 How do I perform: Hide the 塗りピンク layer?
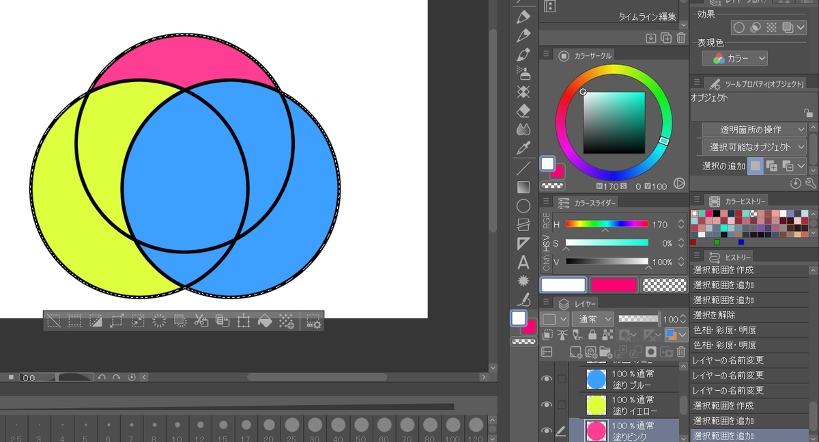[546, 430]
